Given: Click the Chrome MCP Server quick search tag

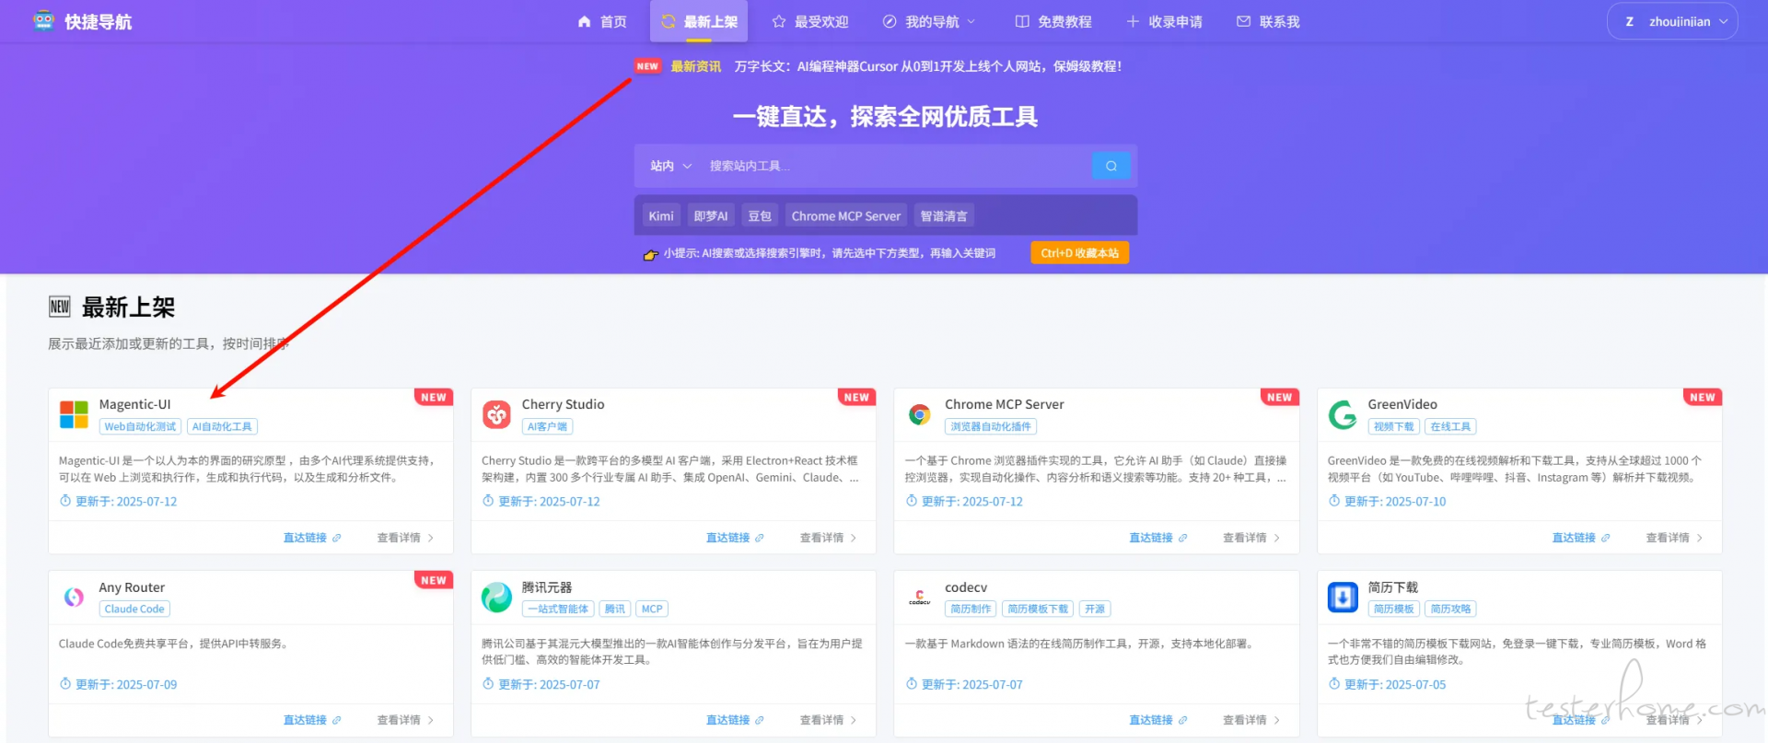Looking at the screenshot, I should pos(846,216).
